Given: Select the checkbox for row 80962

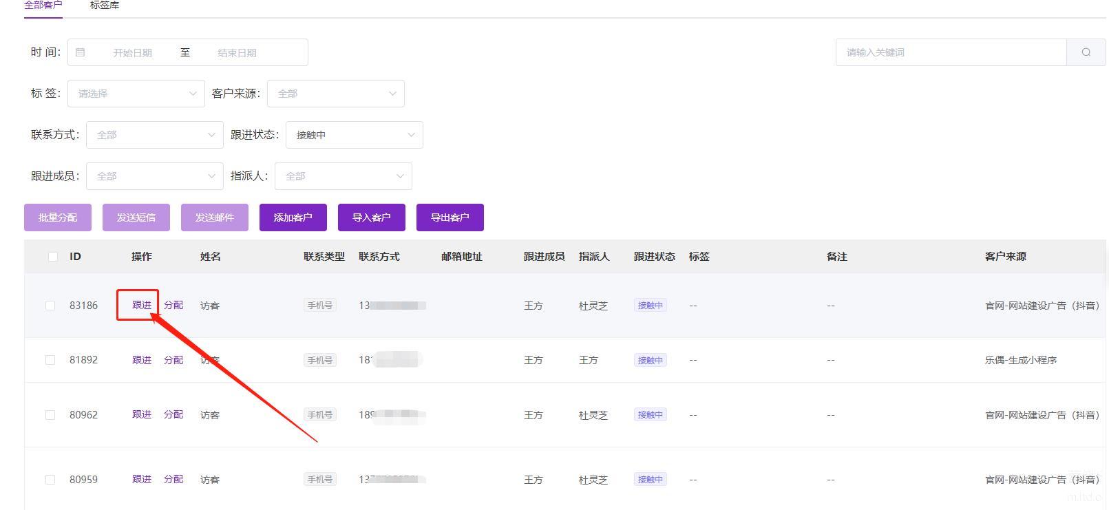Looking at the screenshot, I should coord(50,415).
